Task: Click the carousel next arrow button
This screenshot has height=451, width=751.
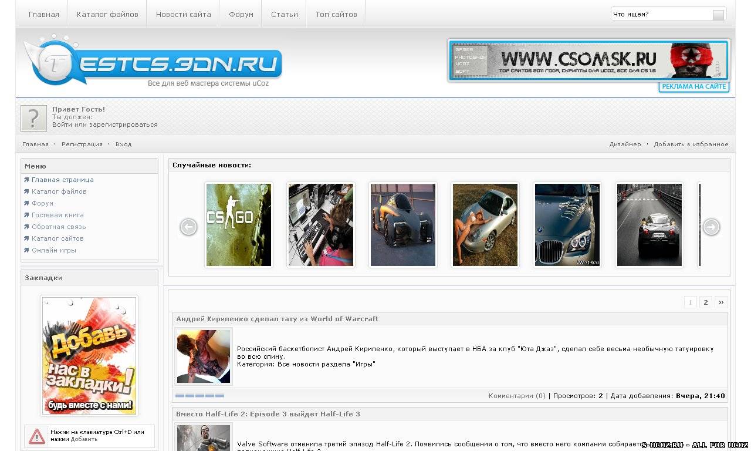Action: (x=711, y=227)
